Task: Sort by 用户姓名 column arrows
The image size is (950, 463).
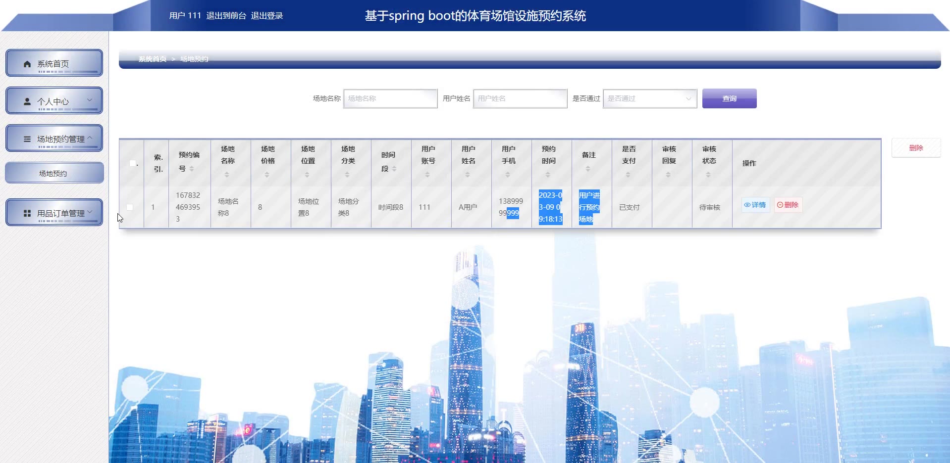Action: point(468,175)
